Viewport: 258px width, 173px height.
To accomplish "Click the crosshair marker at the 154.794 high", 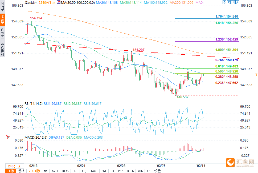I will (29, 20).
